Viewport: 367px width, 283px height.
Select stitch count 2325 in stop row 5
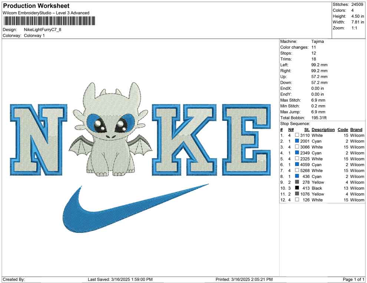point(305,159)
